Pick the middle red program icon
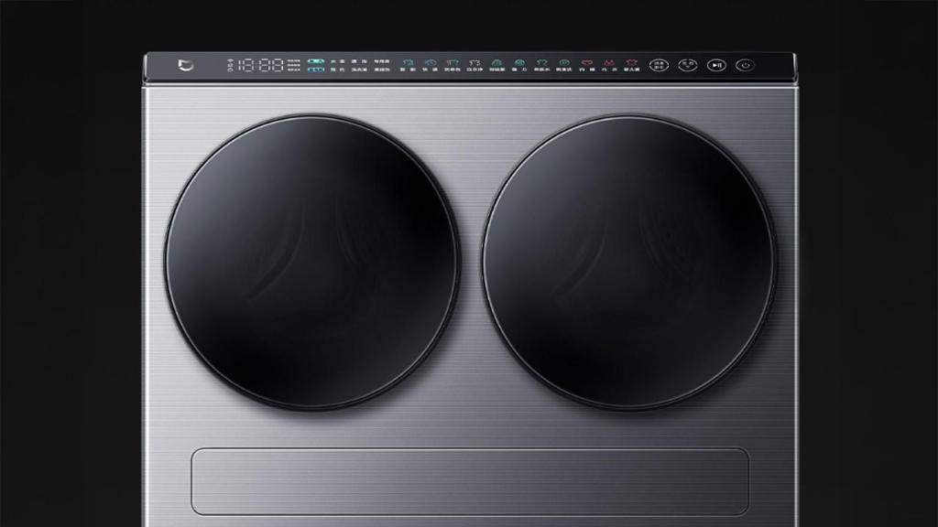The image size is (938, 527). pos(608,65)
